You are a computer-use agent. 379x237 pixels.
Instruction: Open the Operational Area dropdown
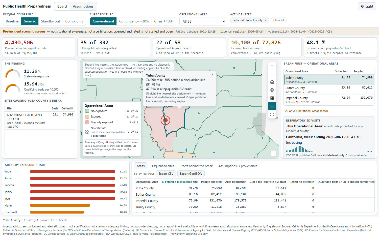pyautogui.click(x=203, y=21)
